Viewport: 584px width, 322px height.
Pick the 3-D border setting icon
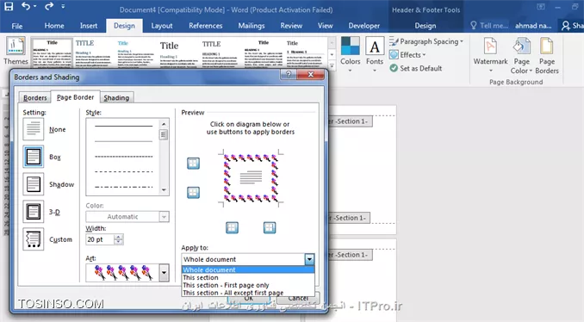[34, 212]
